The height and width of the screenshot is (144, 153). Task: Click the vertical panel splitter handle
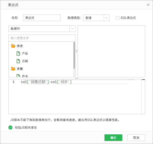(x=76, y=51)
